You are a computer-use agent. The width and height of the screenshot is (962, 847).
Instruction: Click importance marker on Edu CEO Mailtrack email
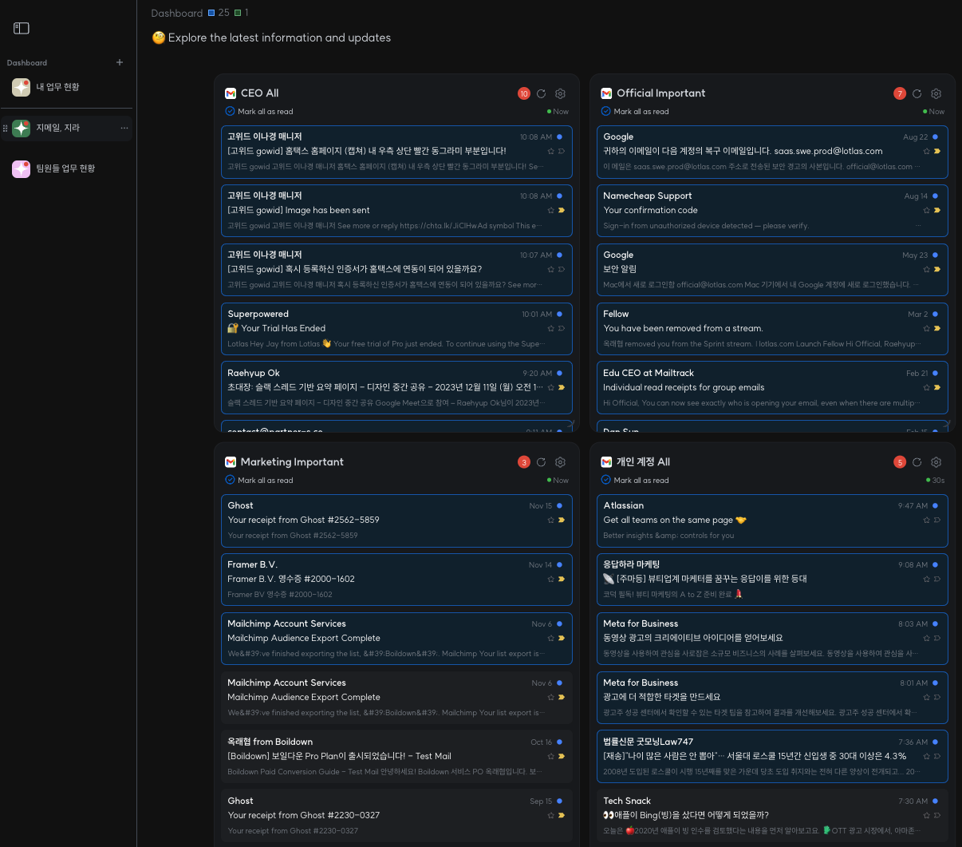click(x=936, y=387)
